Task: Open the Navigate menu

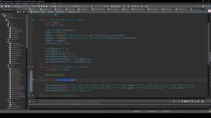Action: click(x=25, y=4)
